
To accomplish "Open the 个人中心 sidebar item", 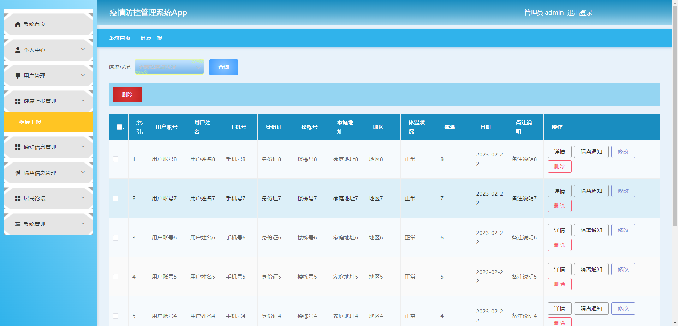I will pyautogui.click(x=49, y=50).
